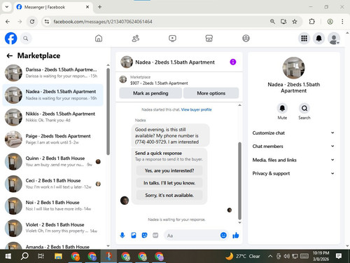Expand Media, files and links section

tap(293, 160)
